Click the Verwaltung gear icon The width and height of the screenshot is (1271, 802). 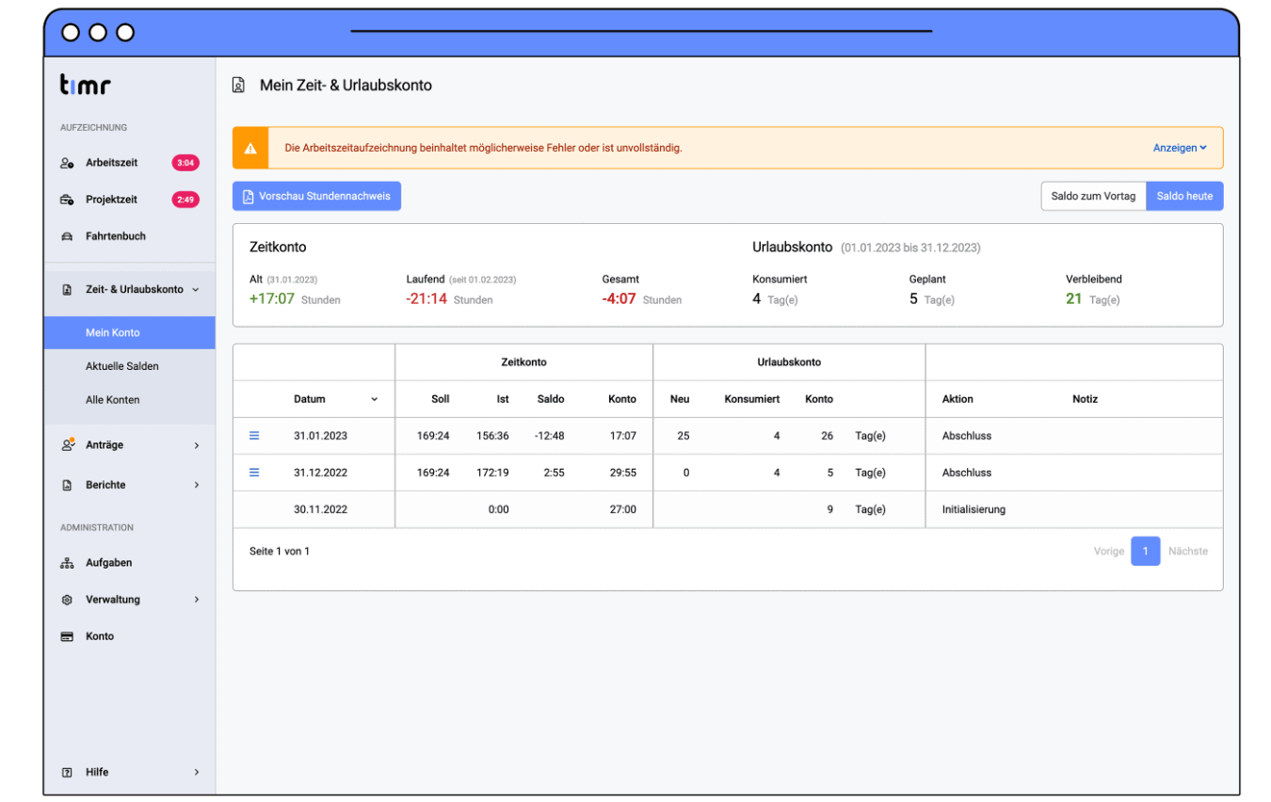(67, 600)
